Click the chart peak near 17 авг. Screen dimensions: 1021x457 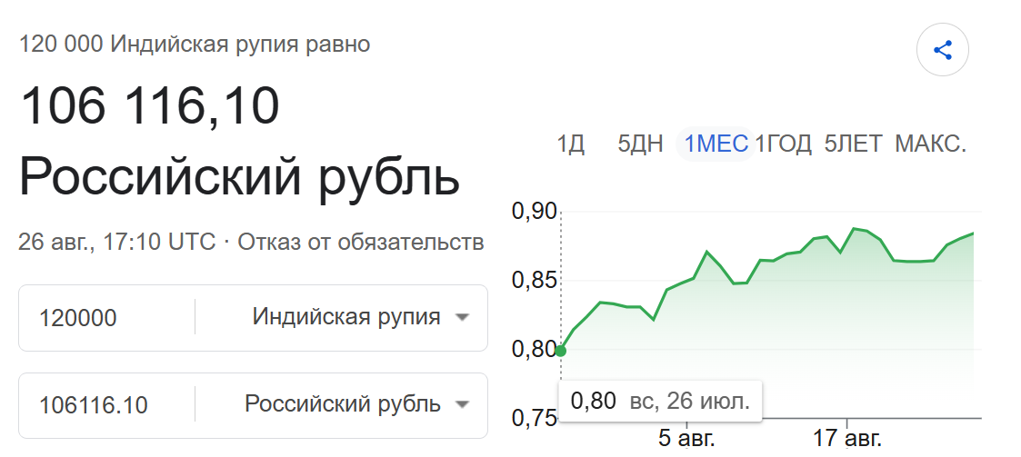pos(854,229)
